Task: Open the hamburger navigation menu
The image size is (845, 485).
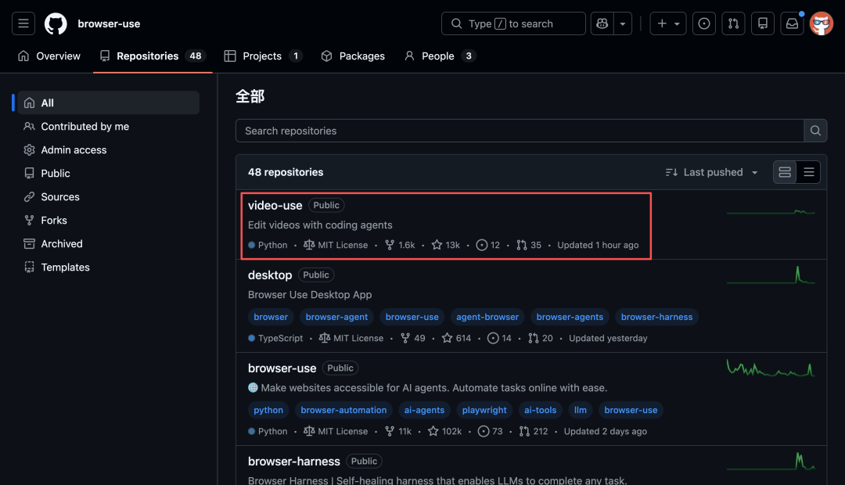Action: click(x=23, y=23)
